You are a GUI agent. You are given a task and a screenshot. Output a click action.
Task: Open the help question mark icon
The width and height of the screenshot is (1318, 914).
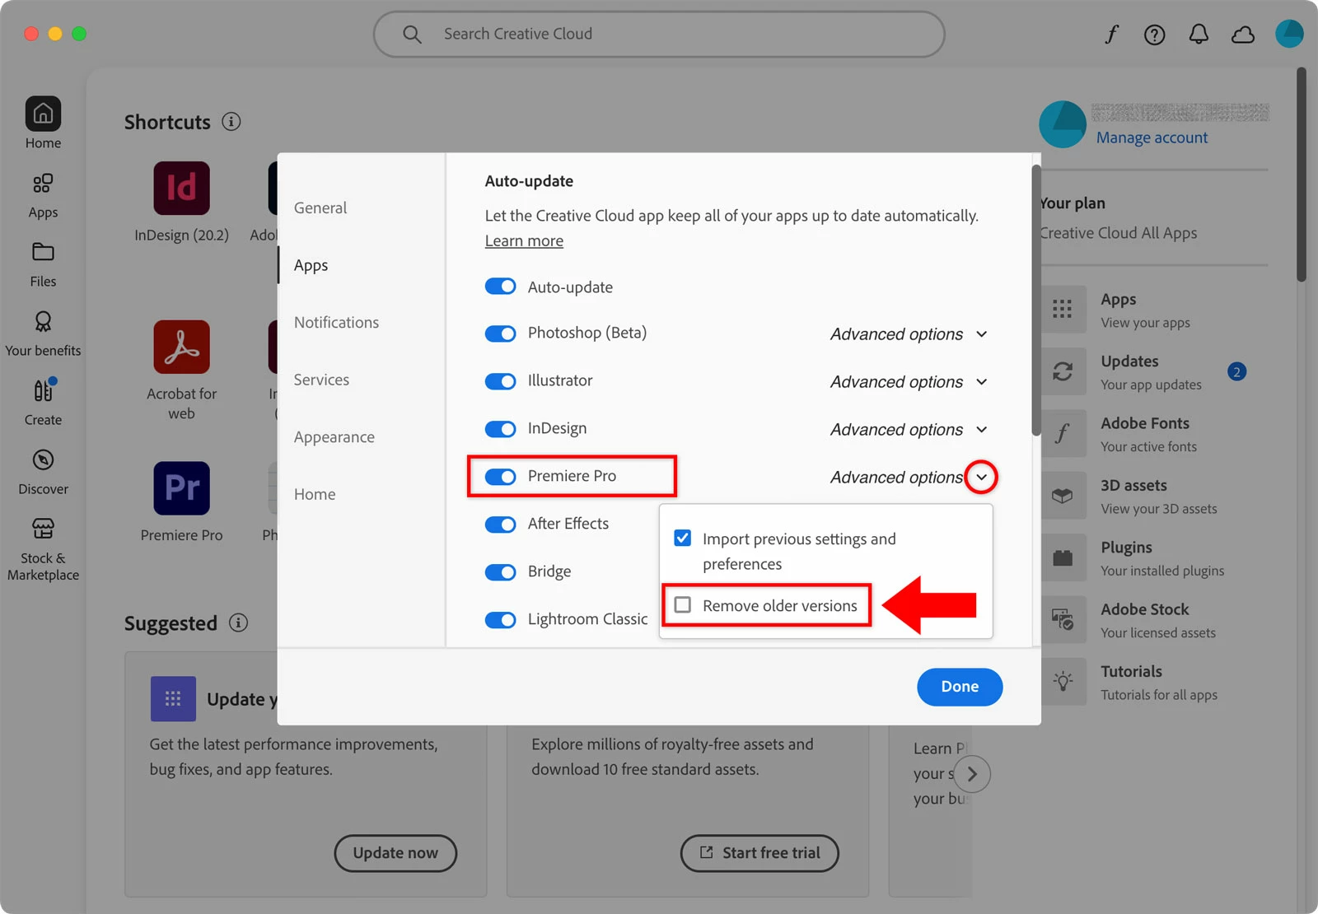tap(1155, 34)
